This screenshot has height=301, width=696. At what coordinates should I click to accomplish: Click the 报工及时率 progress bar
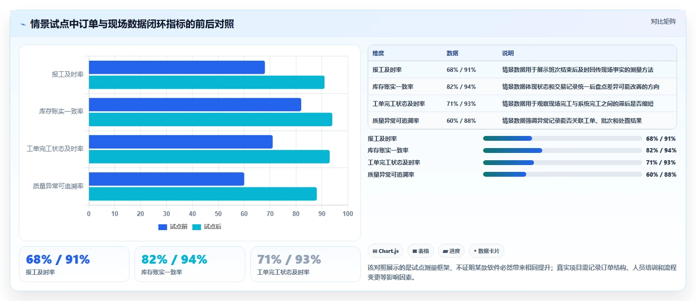pos(563,138)
